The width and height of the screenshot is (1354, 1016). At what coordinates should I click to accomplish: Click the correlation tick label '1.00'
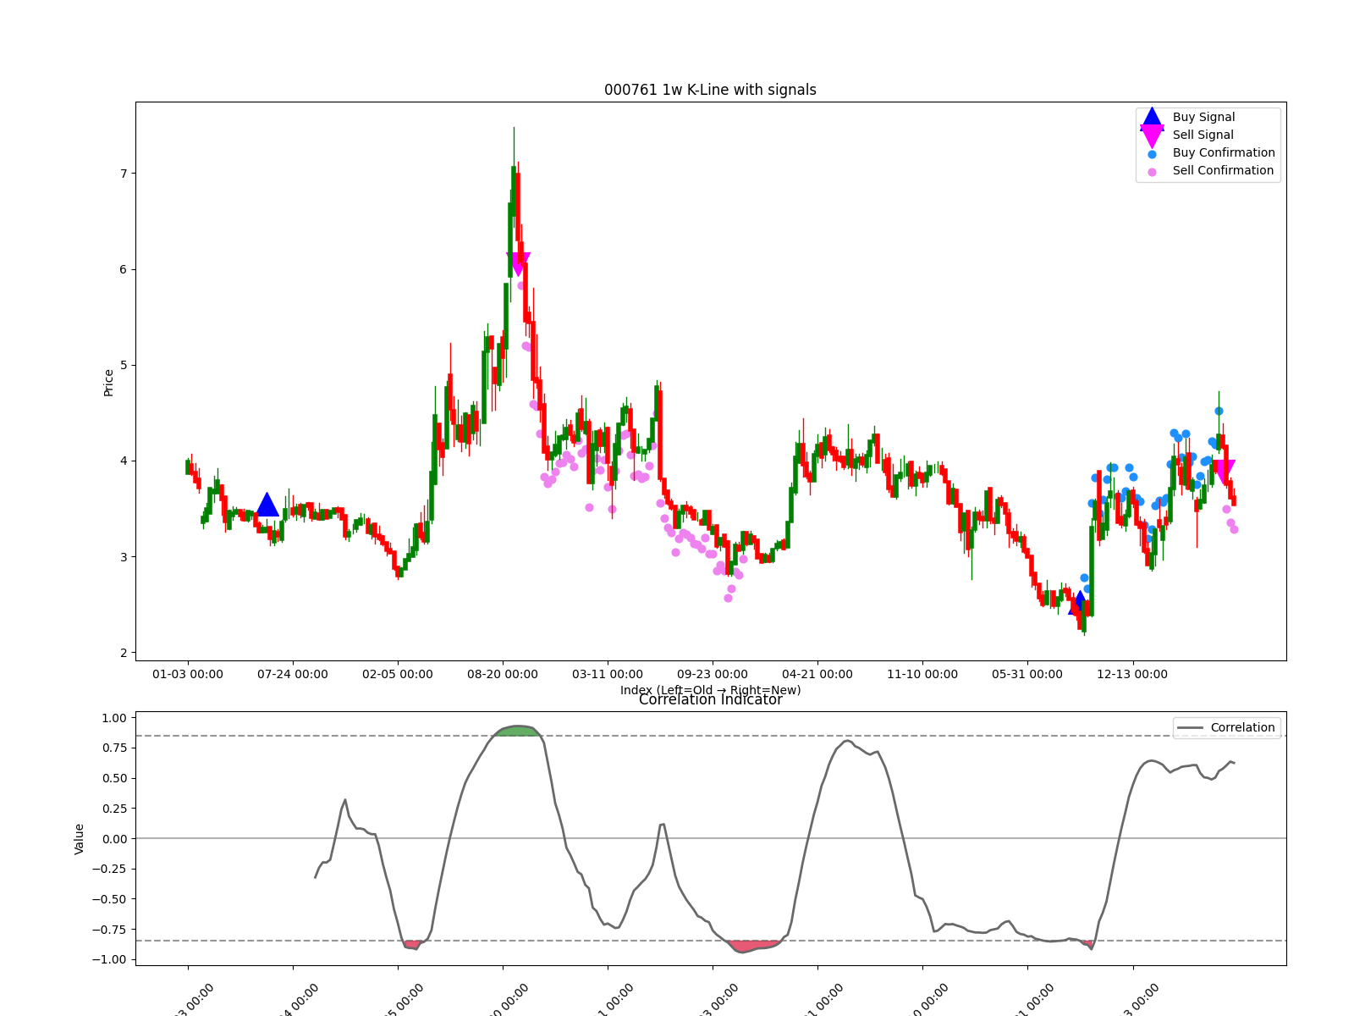tap(113, 718)
